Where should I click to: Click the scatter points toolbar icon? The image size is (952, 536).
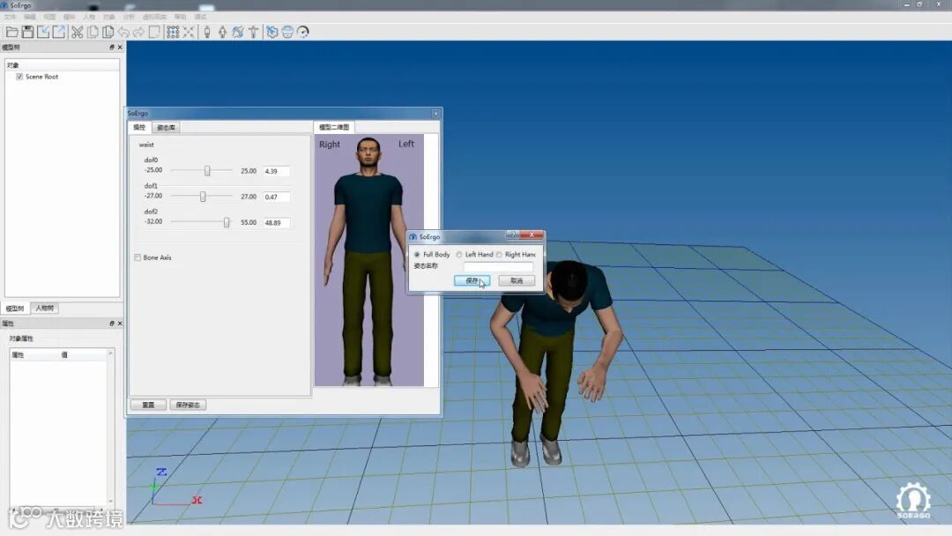(189, 32)
